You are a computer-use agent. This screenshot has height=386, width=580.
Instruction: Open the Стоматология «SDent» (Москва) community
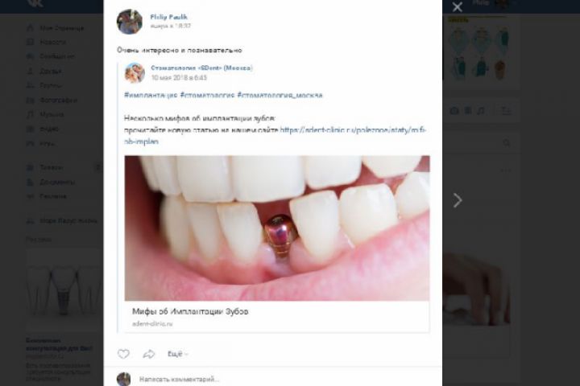point(202,68)
